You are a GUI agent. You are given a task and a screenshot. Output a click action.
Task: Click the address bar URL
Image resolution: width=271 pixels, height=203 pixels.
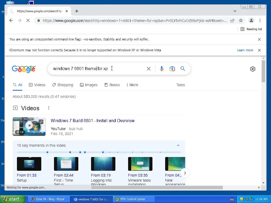click(x=135, y=21)
